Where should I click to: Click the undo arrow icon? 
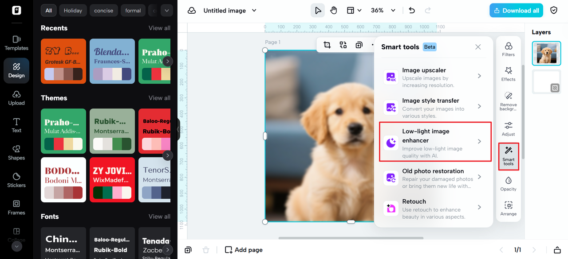coord(412,11)
